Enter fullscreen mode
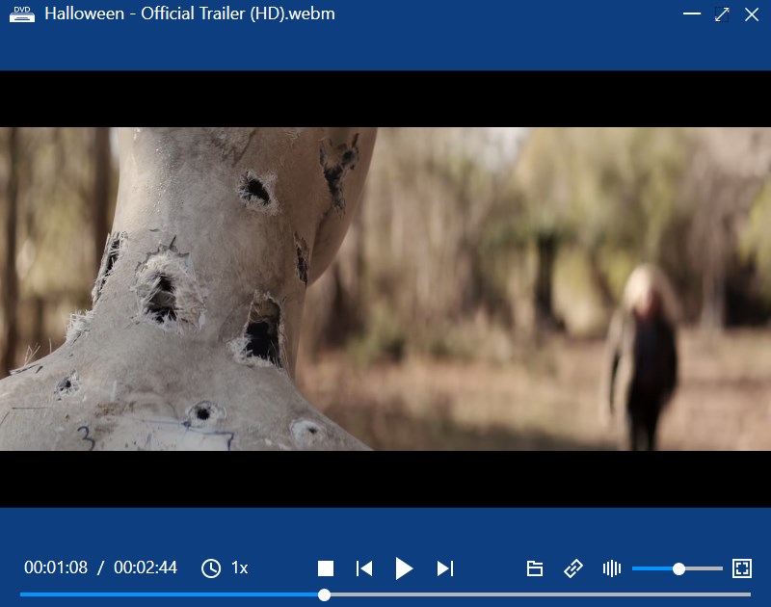This screenshot has height=607, width=771. click(741, 568)
